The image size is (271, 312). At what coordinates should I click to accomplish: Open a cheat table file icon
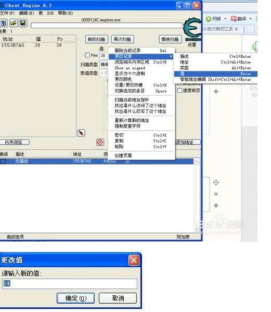click(x=14, y=23)
